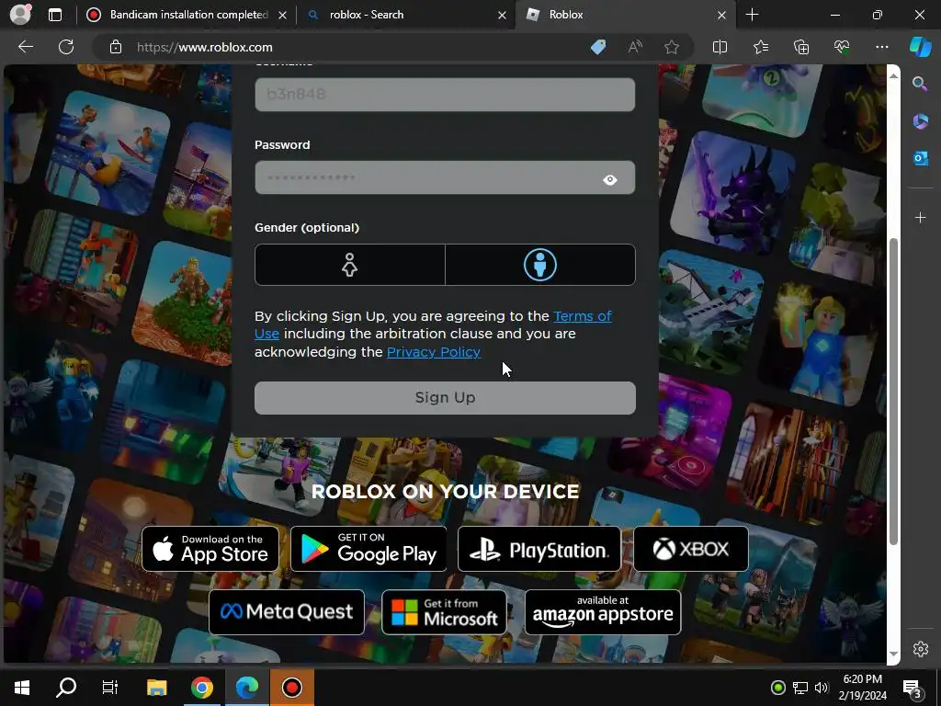The width and height of the screenshot is (941, 706).
Task: Open sidebar settings gear
Action: [921, 649]
